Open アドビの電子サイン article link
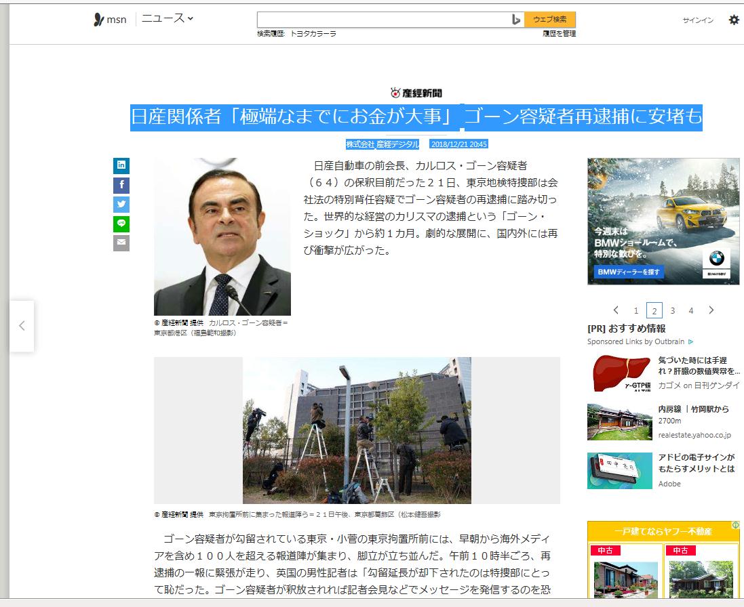744x607 pixels. point(696,463)
